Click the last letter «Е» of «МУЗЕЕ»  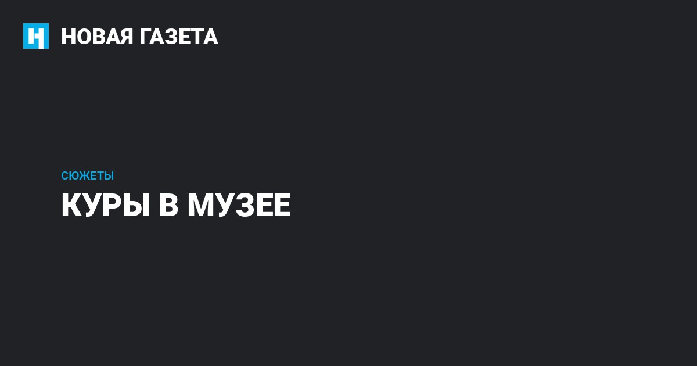coord(282,206)
